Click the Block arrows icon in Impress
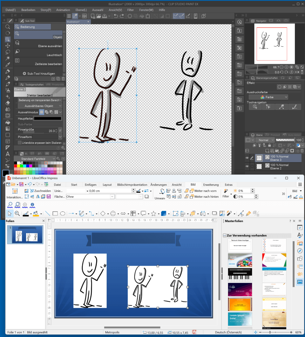Viewport: 305px width, 337px height. 123,214
